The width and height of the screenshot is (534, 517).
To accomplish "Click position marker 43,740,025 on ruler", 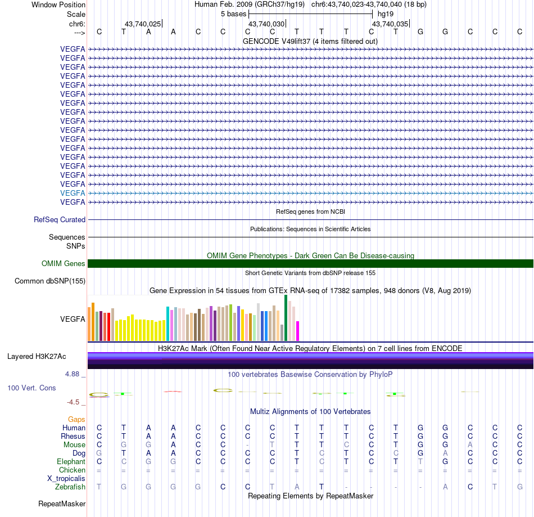I will tap(143, 24).
